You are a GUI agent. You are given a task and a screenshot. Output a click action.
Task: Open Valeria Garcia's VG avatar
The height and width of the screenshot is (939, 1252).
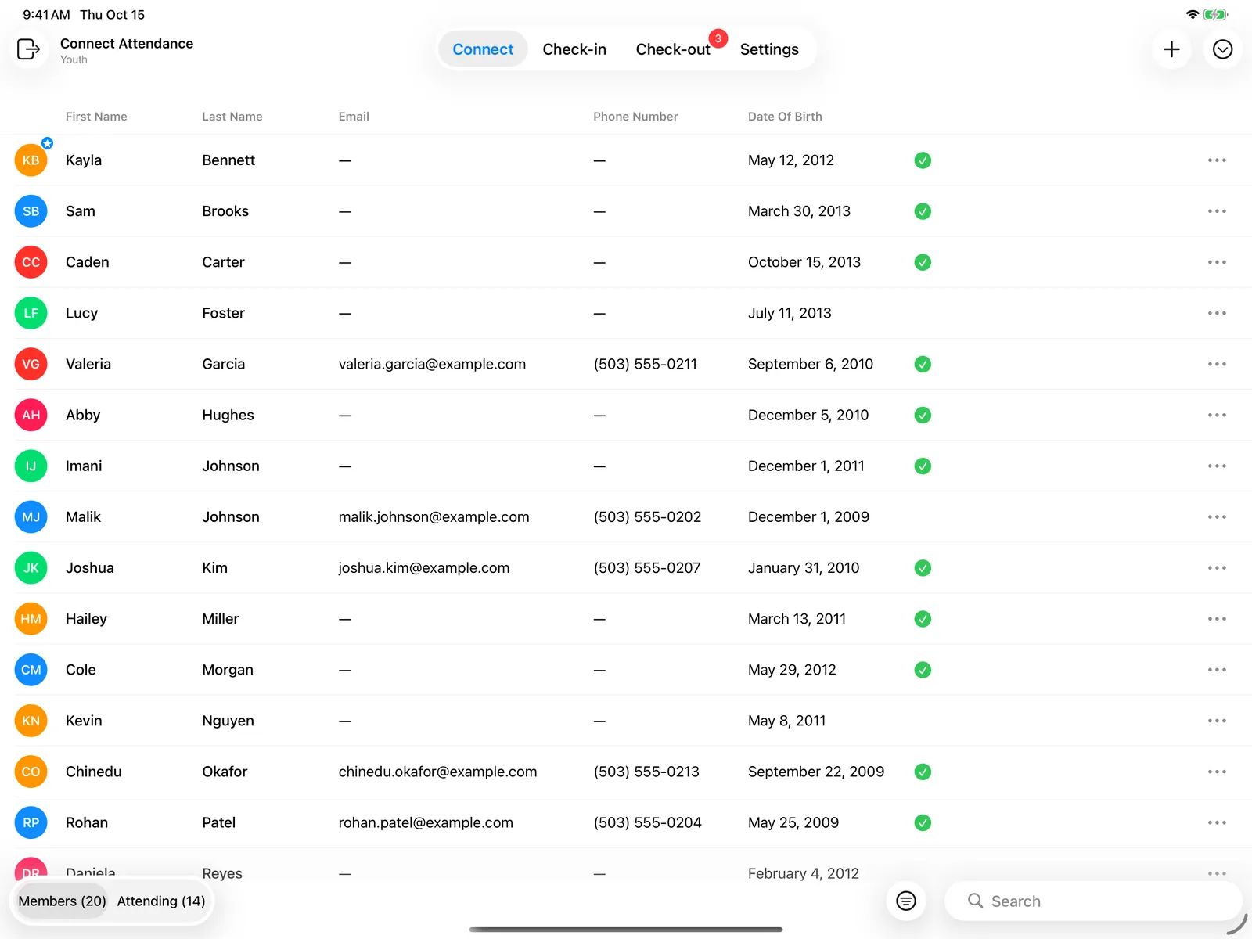[31, 364]
